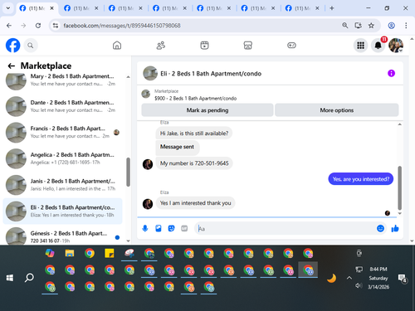Open Windows taskbar search
415x311 pixels.
point(29,278)
